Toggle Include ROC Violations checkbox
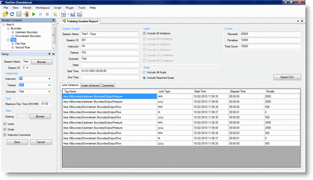 [x=144, y=60]
